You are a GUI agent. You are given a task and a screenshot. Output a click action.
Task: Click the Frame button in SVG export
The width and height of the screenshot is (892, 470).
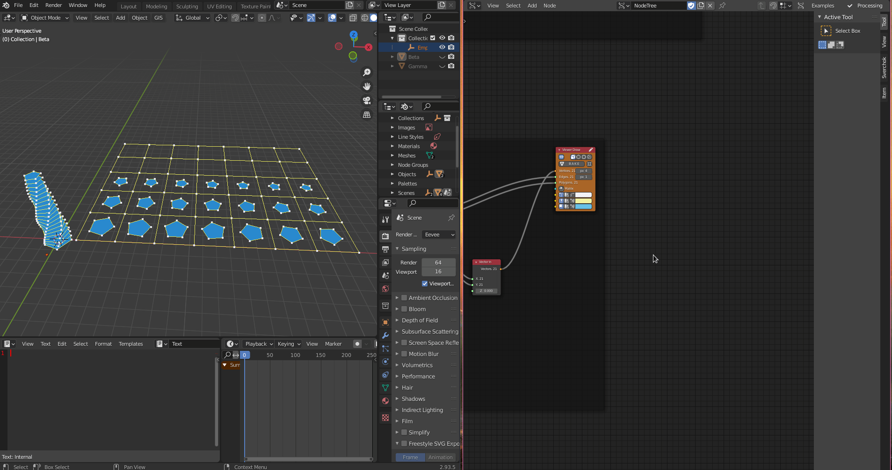point(410,457)
